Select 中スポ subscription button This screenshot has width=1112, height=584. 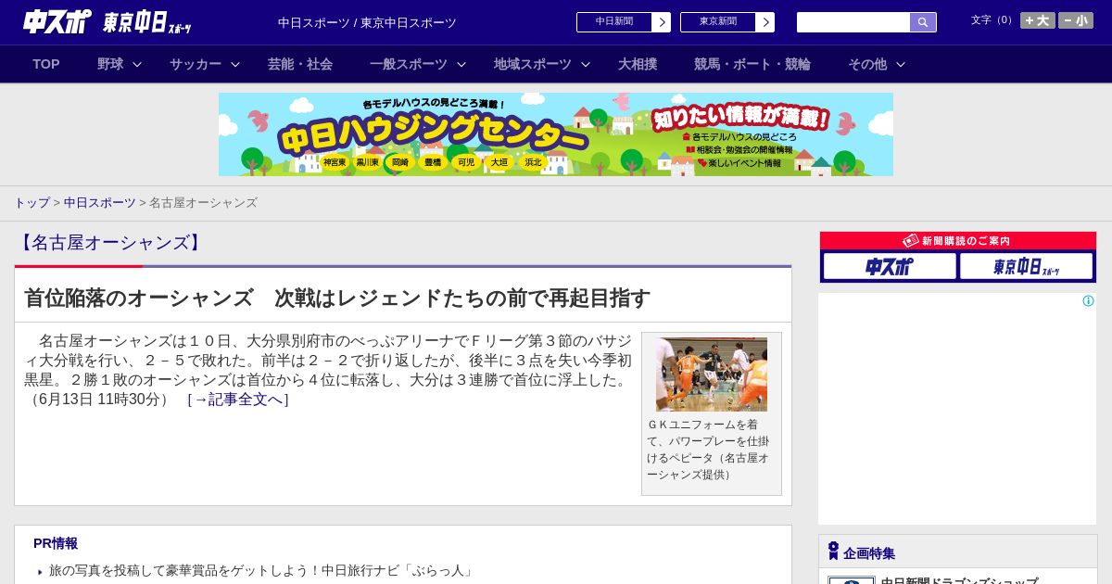coord(890,266)
